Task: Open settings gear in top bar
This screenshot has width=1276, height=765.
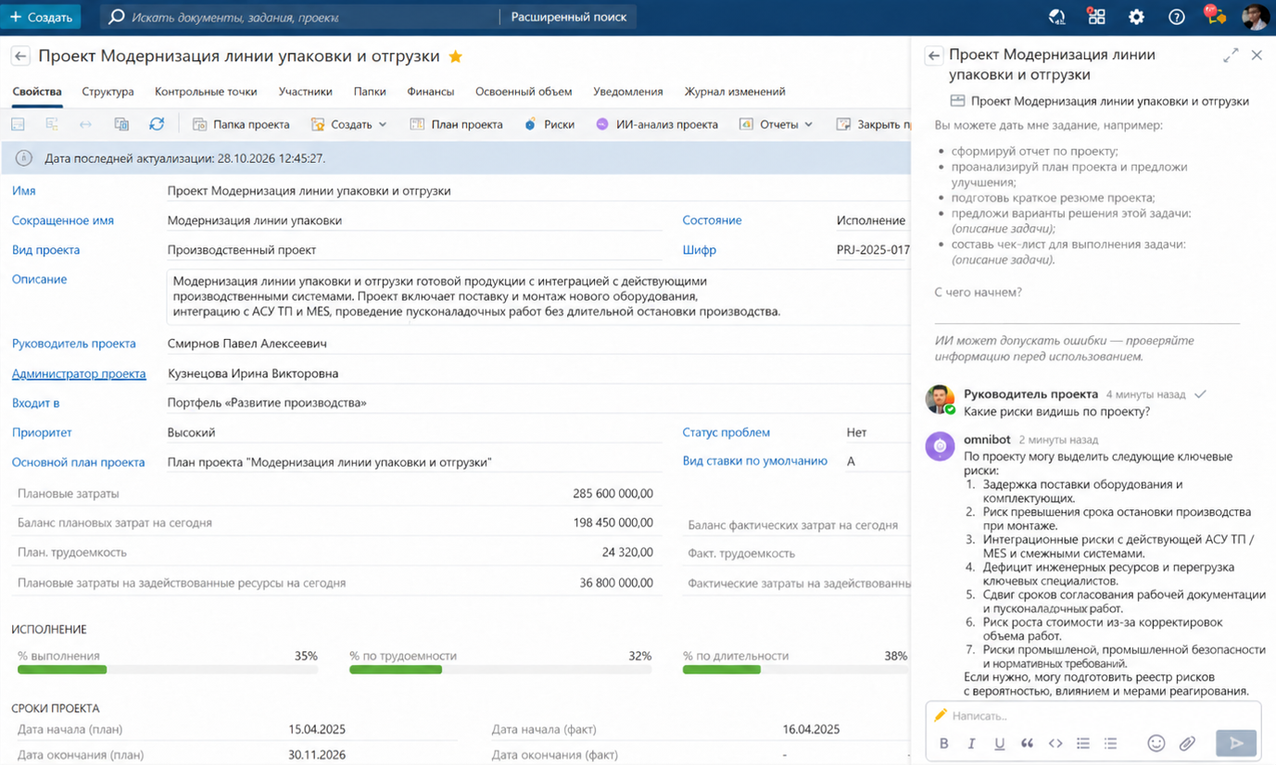Action: tap(1136, 17)
